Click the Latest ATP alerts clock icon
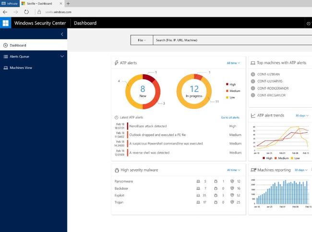Viewport: 312px width, 232px height. [x=117, y=117]
